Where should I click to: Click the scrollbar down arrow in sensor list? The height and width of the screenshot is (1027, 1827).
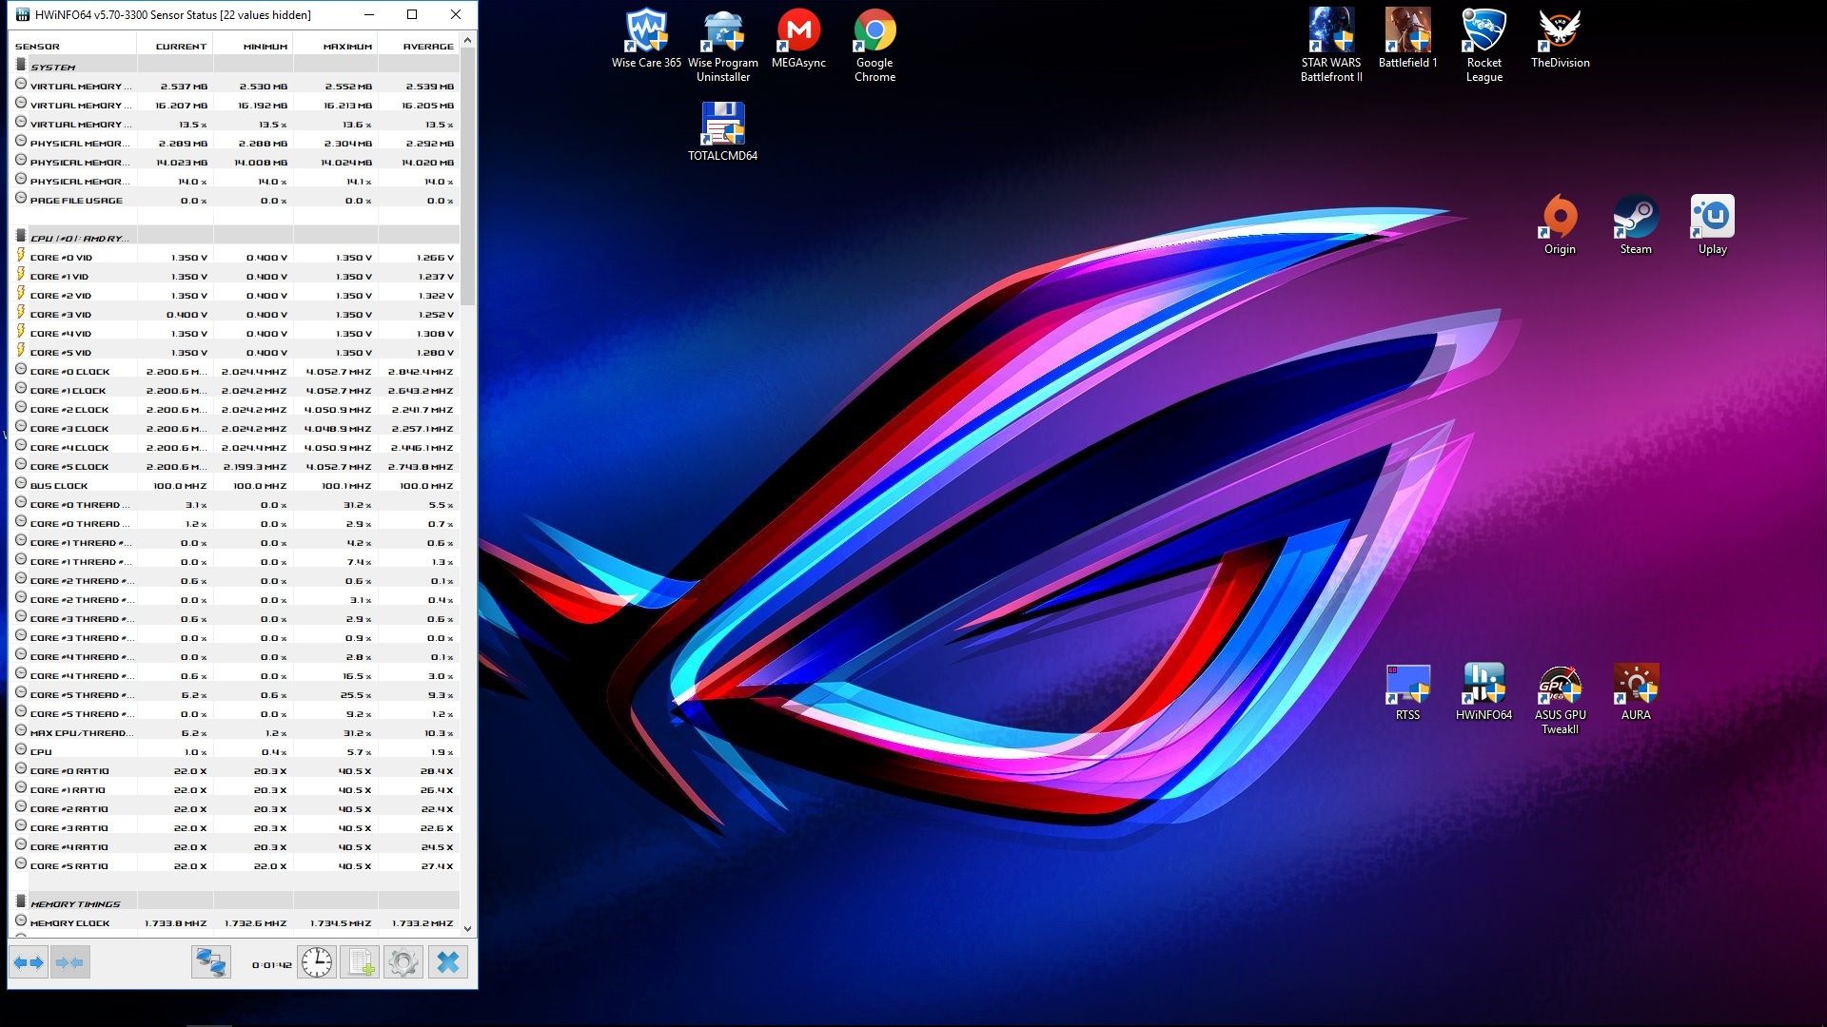[x=467, y=928]
